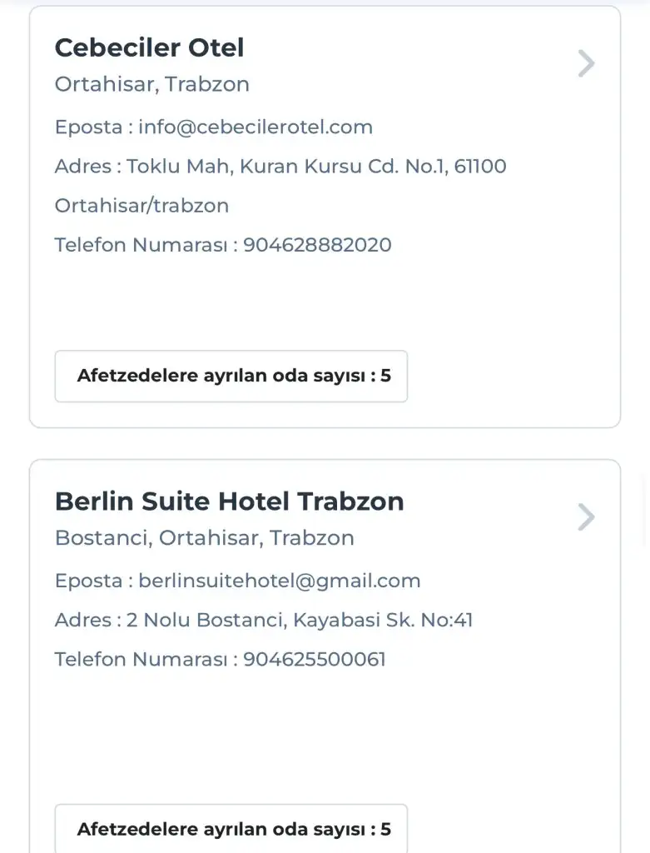Viewport: 650px width, 853px height.
Task: Click the info@cebecilerotel.com email address
Action: pos(255,127)
